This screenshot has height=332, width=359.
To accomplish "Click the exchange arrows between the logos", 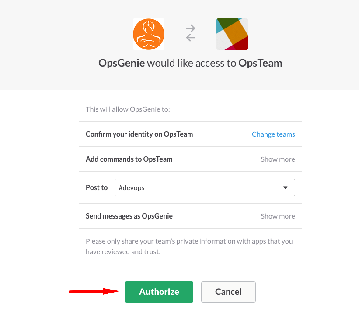I will coord(190,34).
